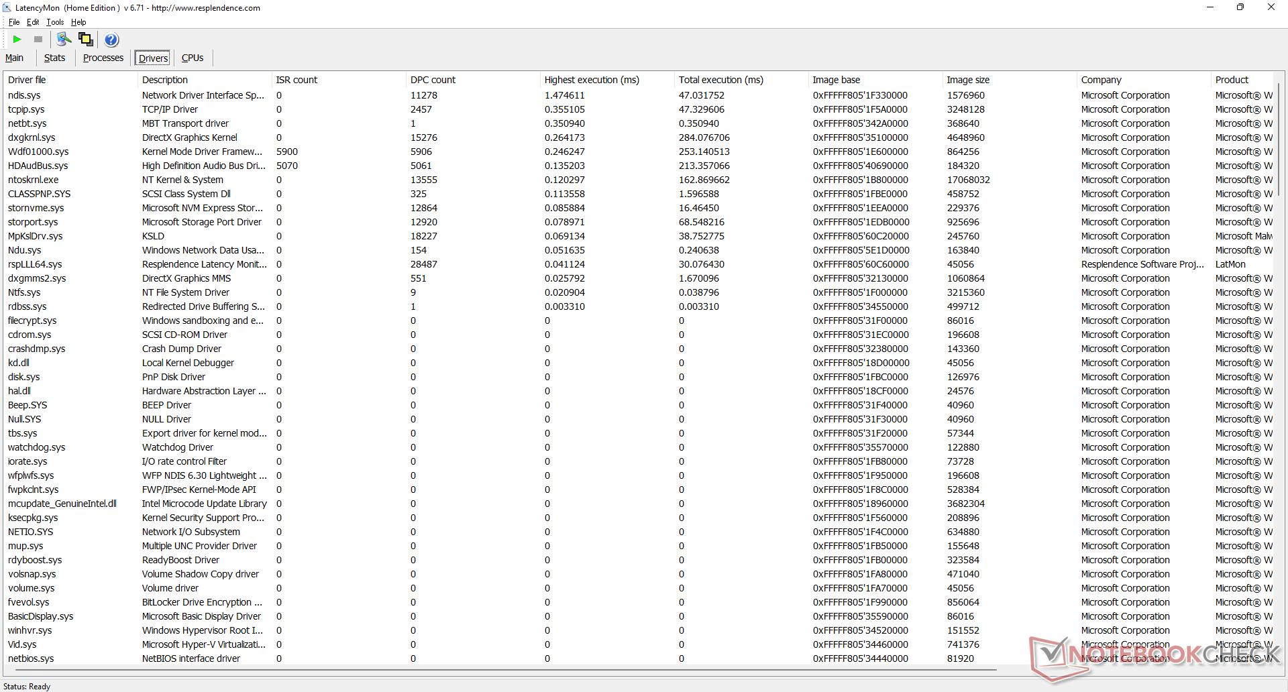Switch to the CPUs tab

tap(193, 58)
